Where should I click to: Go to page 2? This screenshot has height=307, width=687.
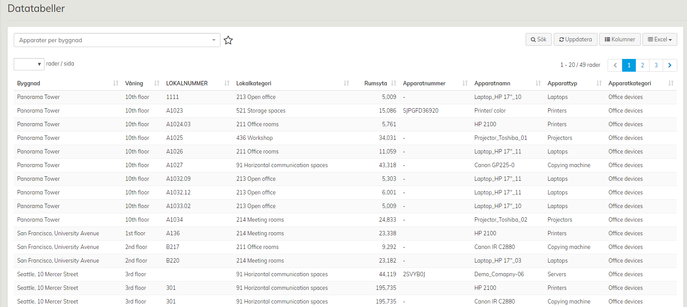(642, 65)
